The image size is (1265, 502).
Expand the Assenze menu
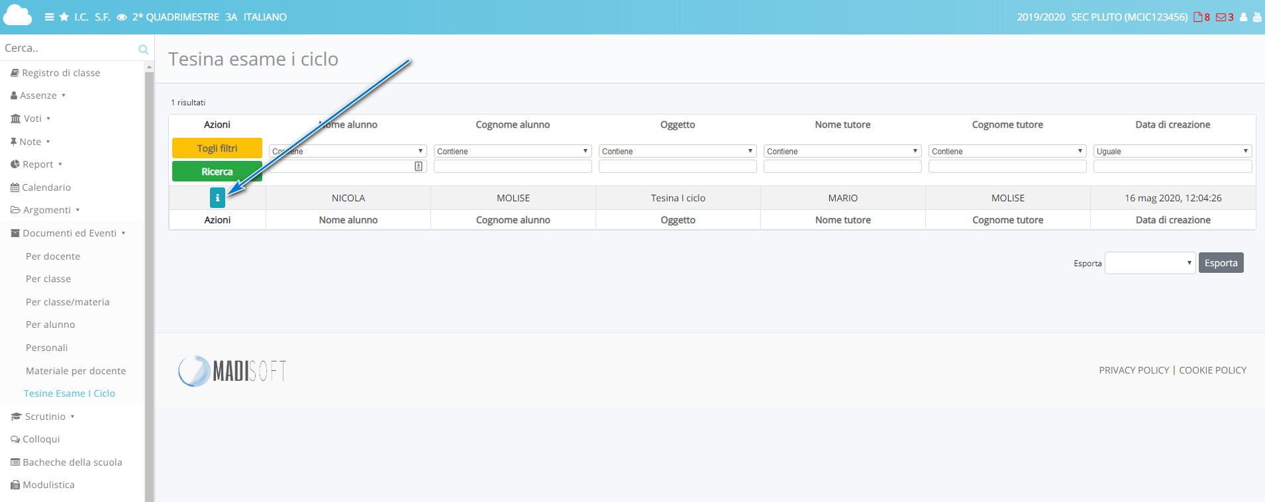pyautogui.click(x=38, y=95)
